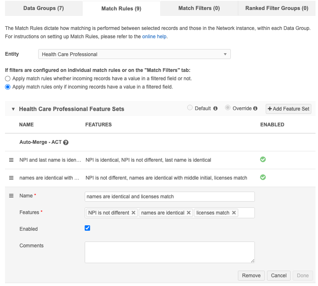Image resolution: width=318 pixels, height=286 pixels.
Task: Open the Entity dropdown
Action: [134, 54]
